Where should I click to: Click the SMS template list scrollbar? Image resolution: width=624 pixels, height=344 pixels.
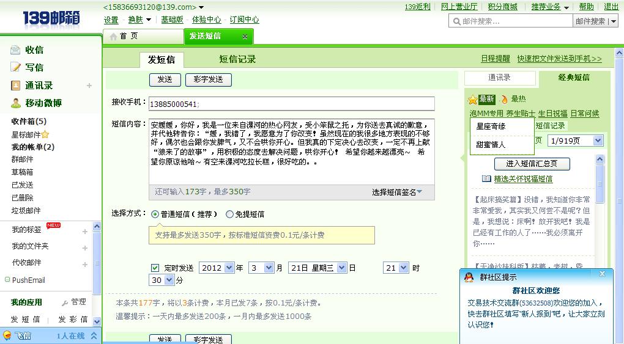[600, 184]
